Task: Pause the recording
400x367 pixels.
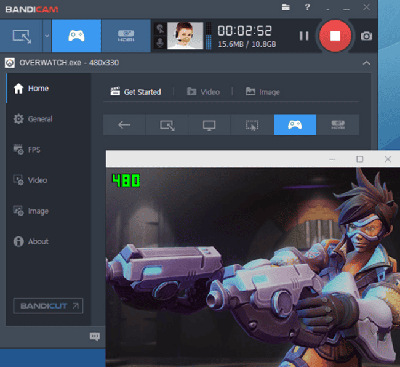Action: point(304,36)
